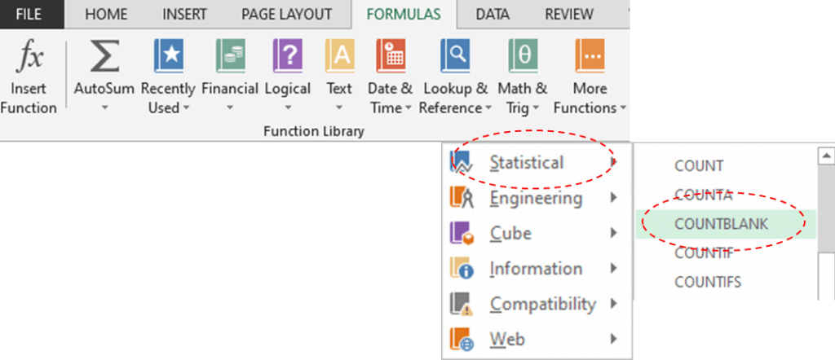The width and height of the screenshot is (835, 360).
Task: Select the FORMULAS tab
Action: pos(404,15)
